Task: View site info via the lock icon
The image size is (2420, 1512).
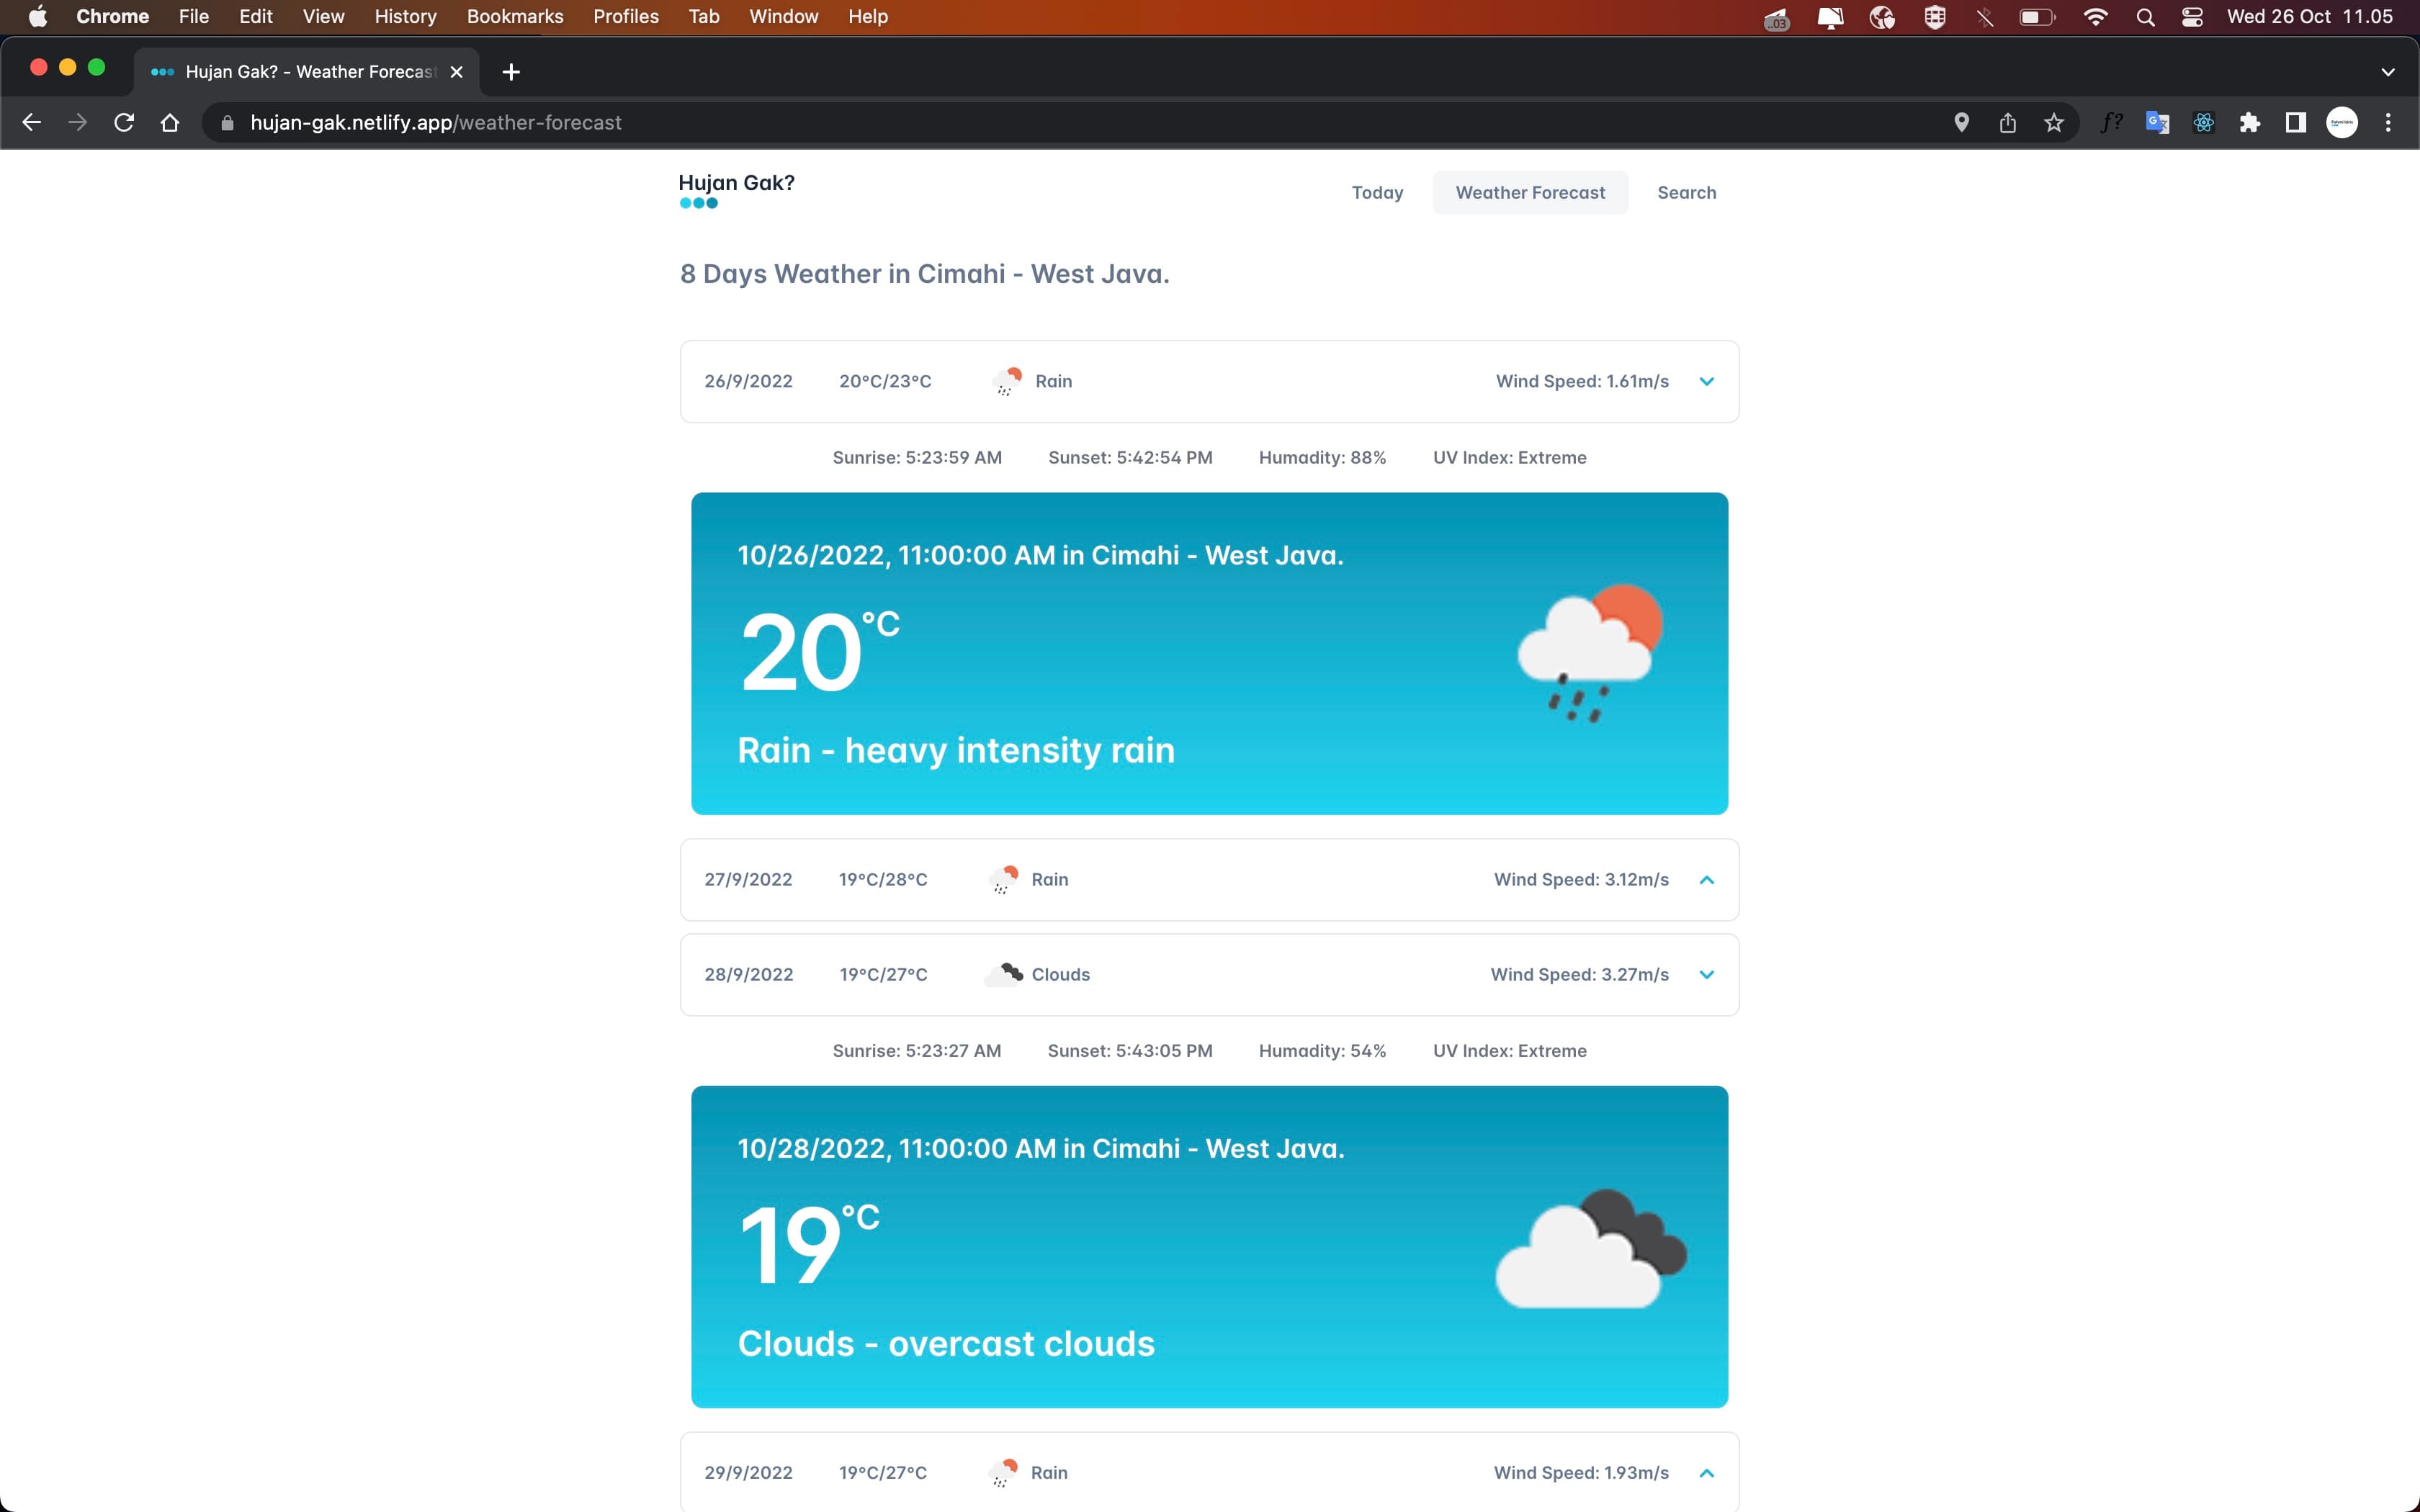Action: click(227, 122)
